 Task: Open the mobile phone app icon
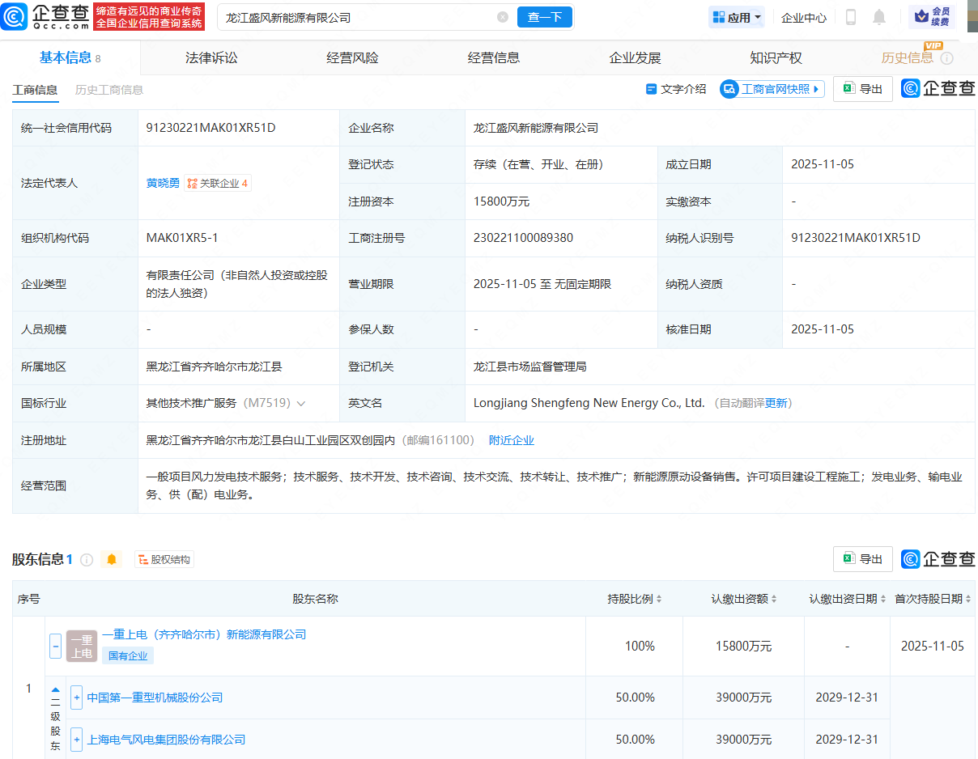851,17
